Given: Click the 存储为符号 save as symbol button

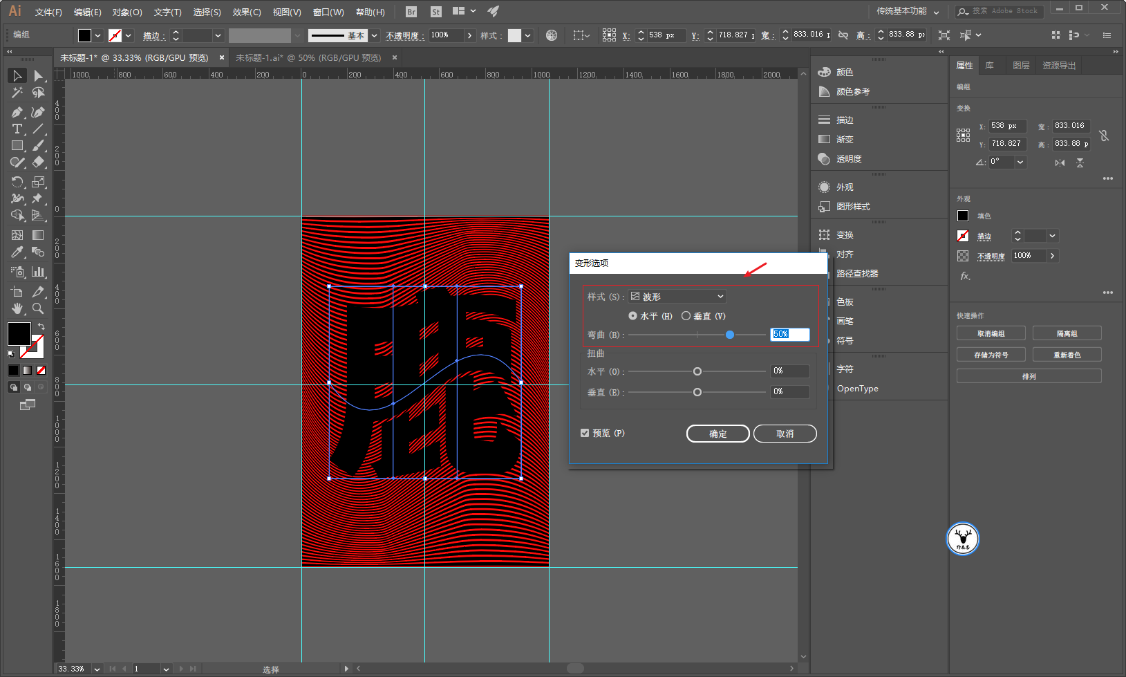Looking at the screenshot, I should 991,355.
